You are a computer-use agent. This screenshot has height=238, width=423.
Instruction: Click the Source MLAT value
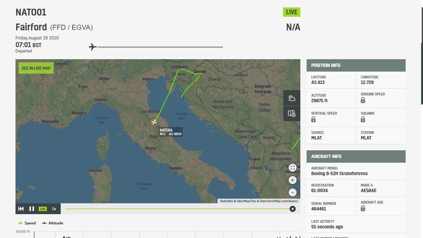[317, 138]
